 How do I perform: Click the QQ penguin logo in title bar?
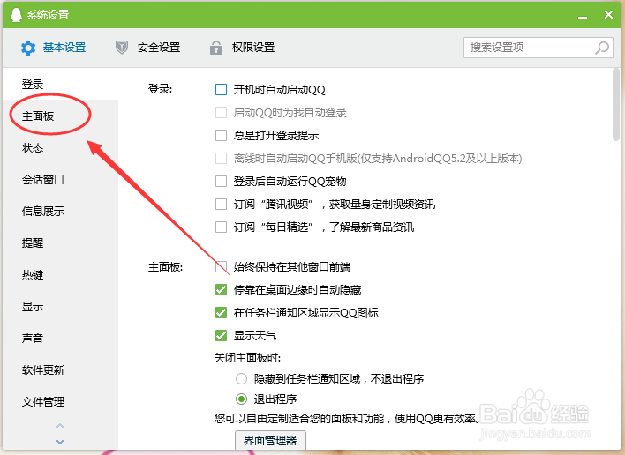[16, 15]
